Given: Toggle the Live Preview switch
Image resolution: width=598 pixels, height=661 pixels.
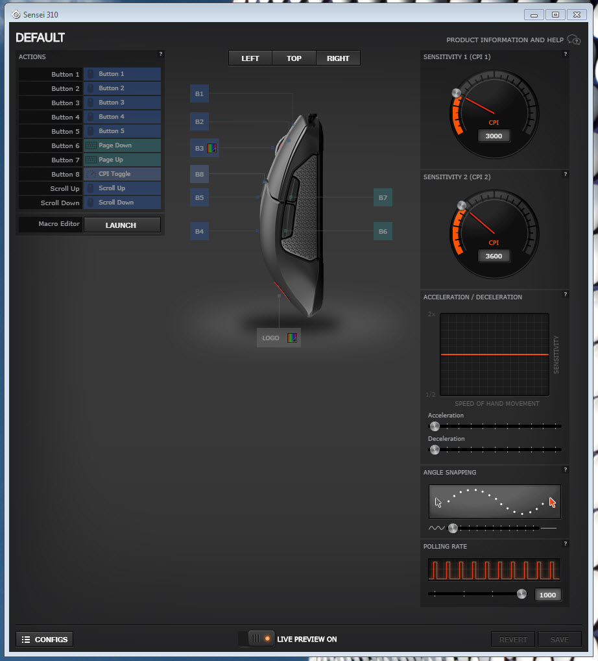Looking at the screenshot, I should point(256,639).
